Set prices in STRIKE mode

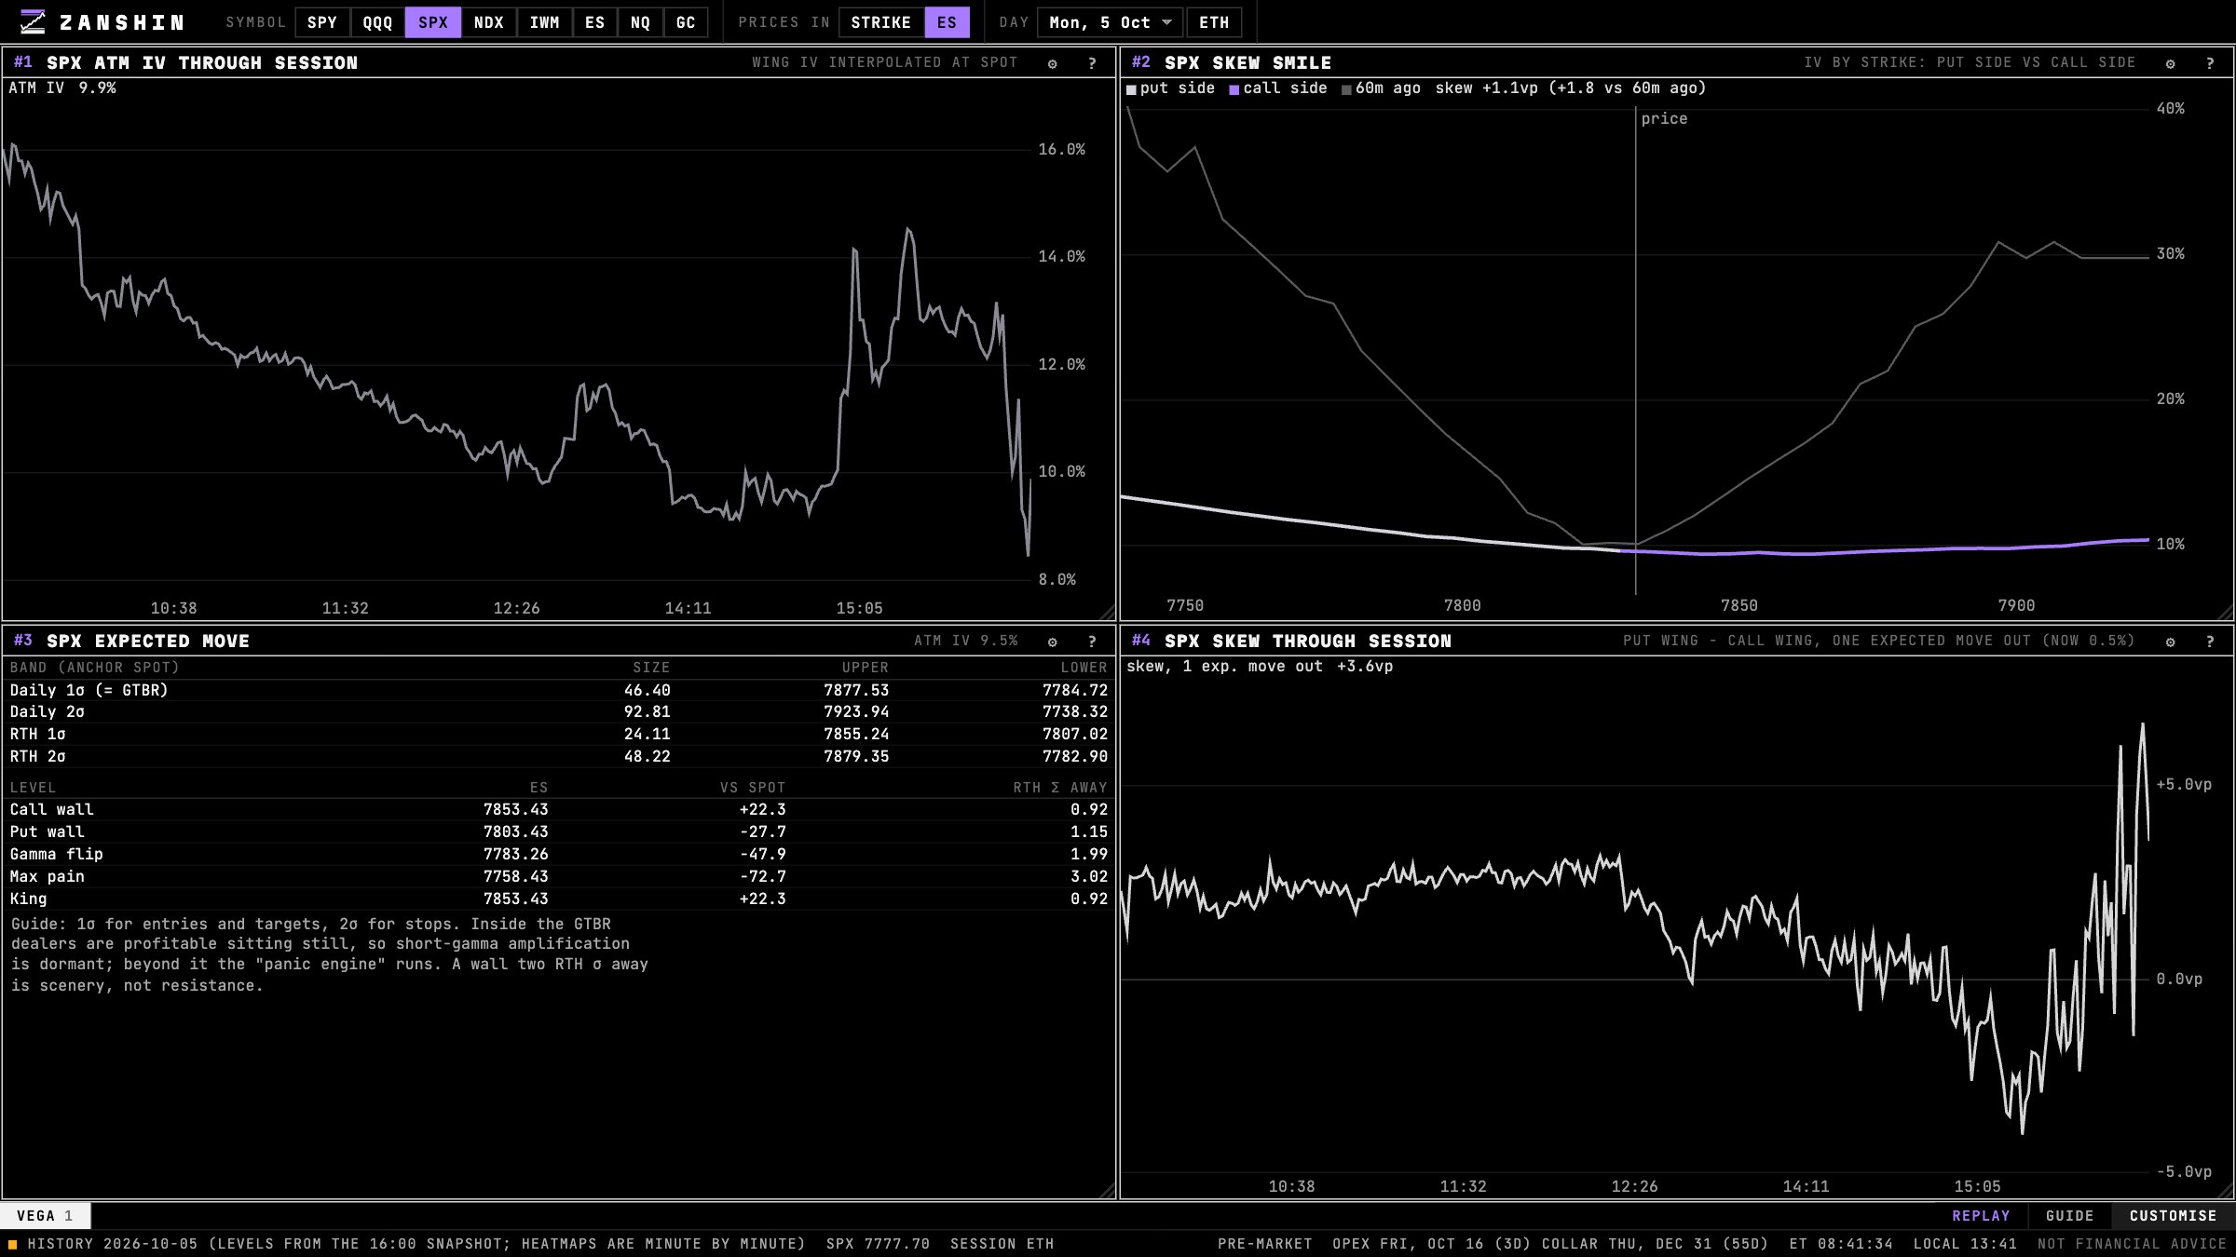pyautogui.click(x=881, y=22)
